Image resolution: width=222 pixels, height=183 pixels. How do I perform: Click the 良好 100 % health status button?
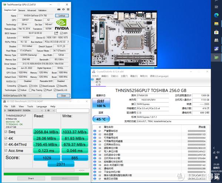click(101, 103)
